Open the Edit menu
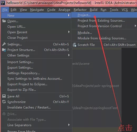Image resolution: width=137 pixels, height=132 pixels. pyautogui.click(x=13, y=10)
